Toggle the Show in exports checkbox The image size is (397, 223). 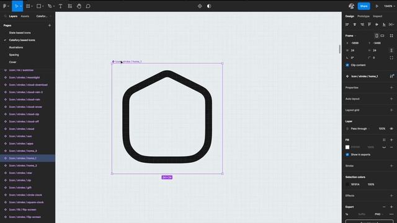tap(347, 154)
